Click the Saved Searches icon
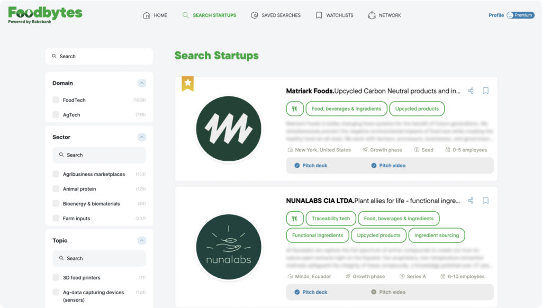 click(x=255, y=15)
